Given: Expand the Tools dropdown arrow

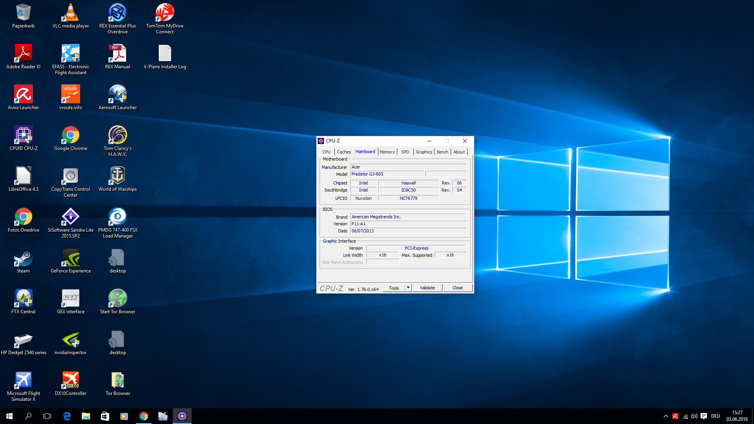Looking at the screenshot, I should 408,288.
